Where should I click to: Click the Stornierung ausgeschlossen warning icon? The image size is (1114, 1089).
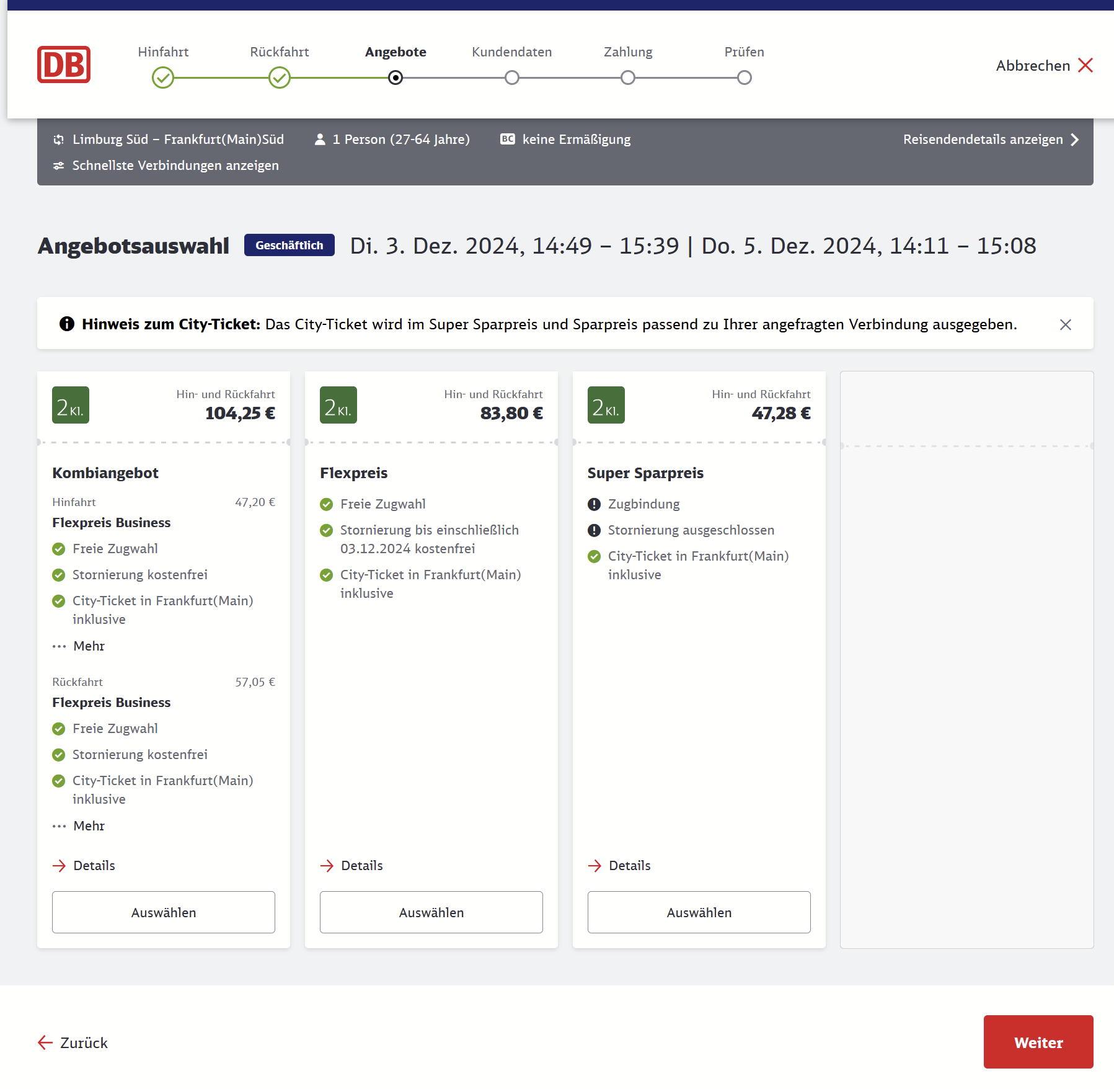pos(595,530)
